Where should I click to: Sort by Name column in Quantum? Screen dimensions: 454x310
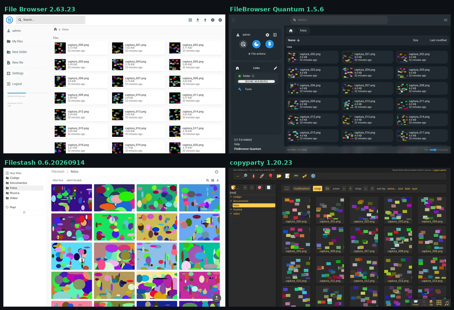pyautogui.click(x=294, y=40)
